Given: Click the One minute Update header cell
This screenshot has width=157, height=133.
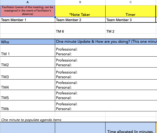Looking at the screenshot, I should tap(106, 42).
